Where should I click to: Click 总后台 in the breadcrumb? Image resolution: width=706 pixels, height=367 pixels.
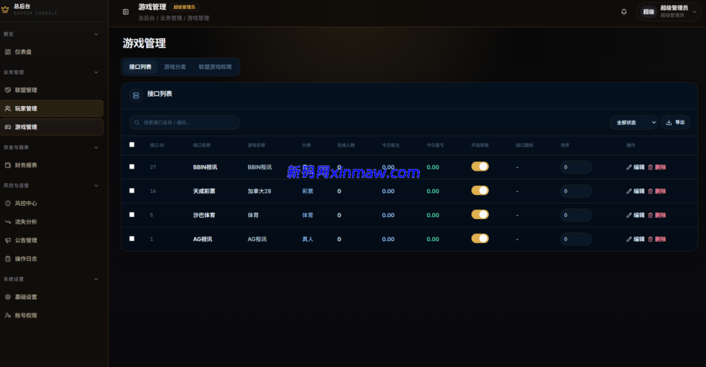[x=146, y=18]
